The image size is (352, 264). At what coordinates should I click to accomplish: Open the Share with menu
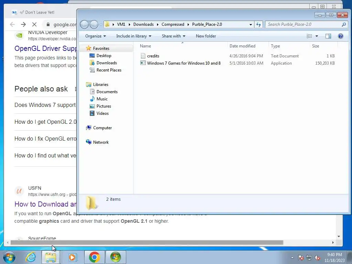pyautogui.click(x=174, y=36)
